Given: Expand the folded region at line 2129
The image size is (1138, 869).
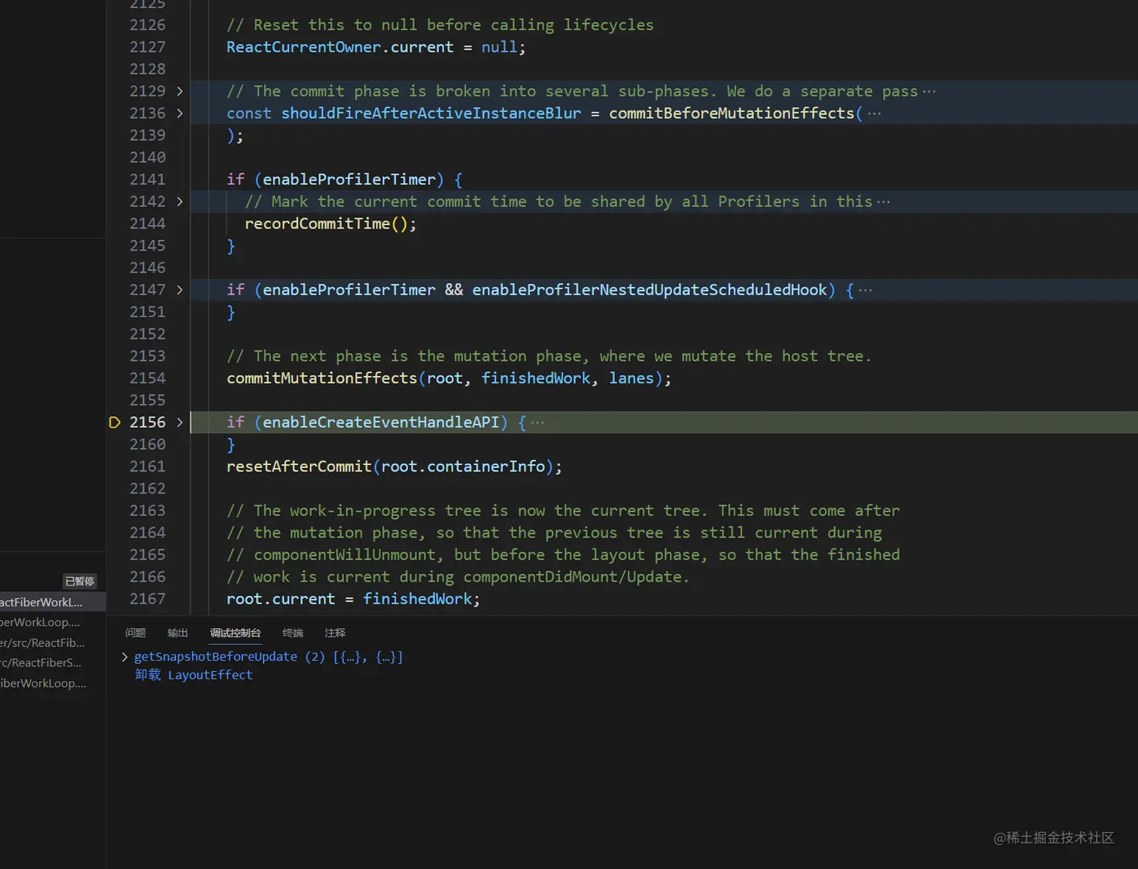Looking at the screenshot, I should pos(179,91).
